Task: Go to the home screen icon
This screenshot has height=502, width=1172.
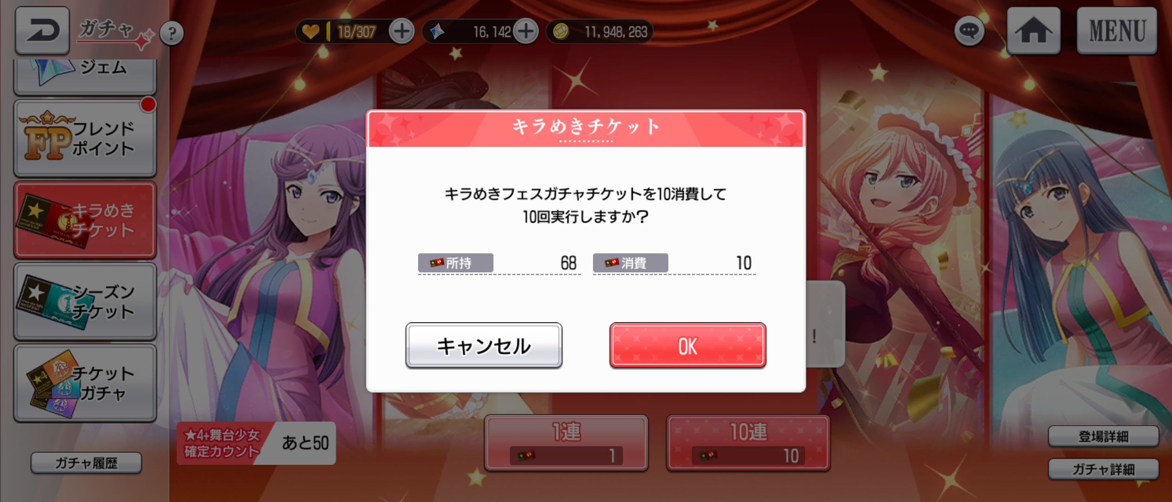Action: 1033,31
